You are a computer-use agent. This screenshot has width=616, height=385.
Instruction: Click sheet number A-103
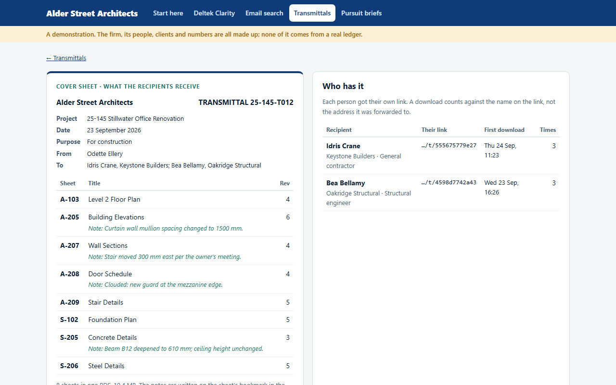click(70, 199)
